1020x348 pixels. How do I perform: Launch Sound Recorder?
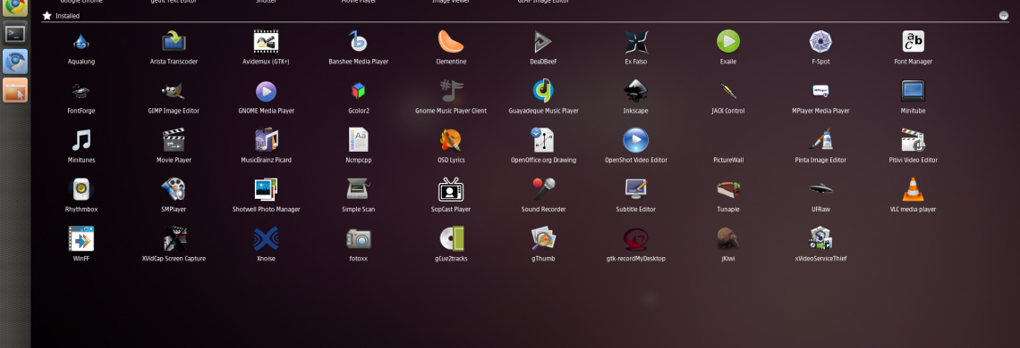click(x=543, y=190)
